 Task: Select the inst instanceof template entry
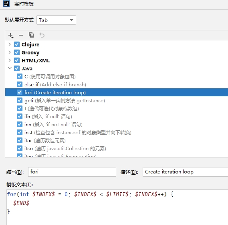[78, 133]
